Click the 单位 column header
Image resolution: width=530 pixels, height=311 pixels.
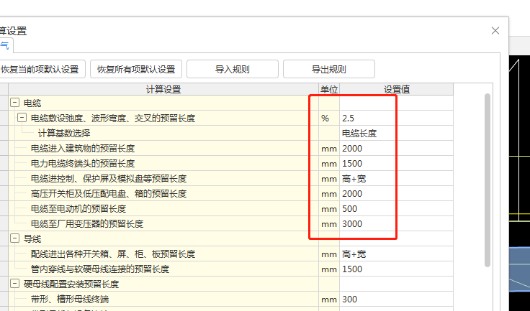click(x=329, y=89)
